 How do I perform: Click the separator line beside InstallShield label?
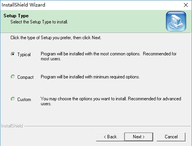pos(108,126)
